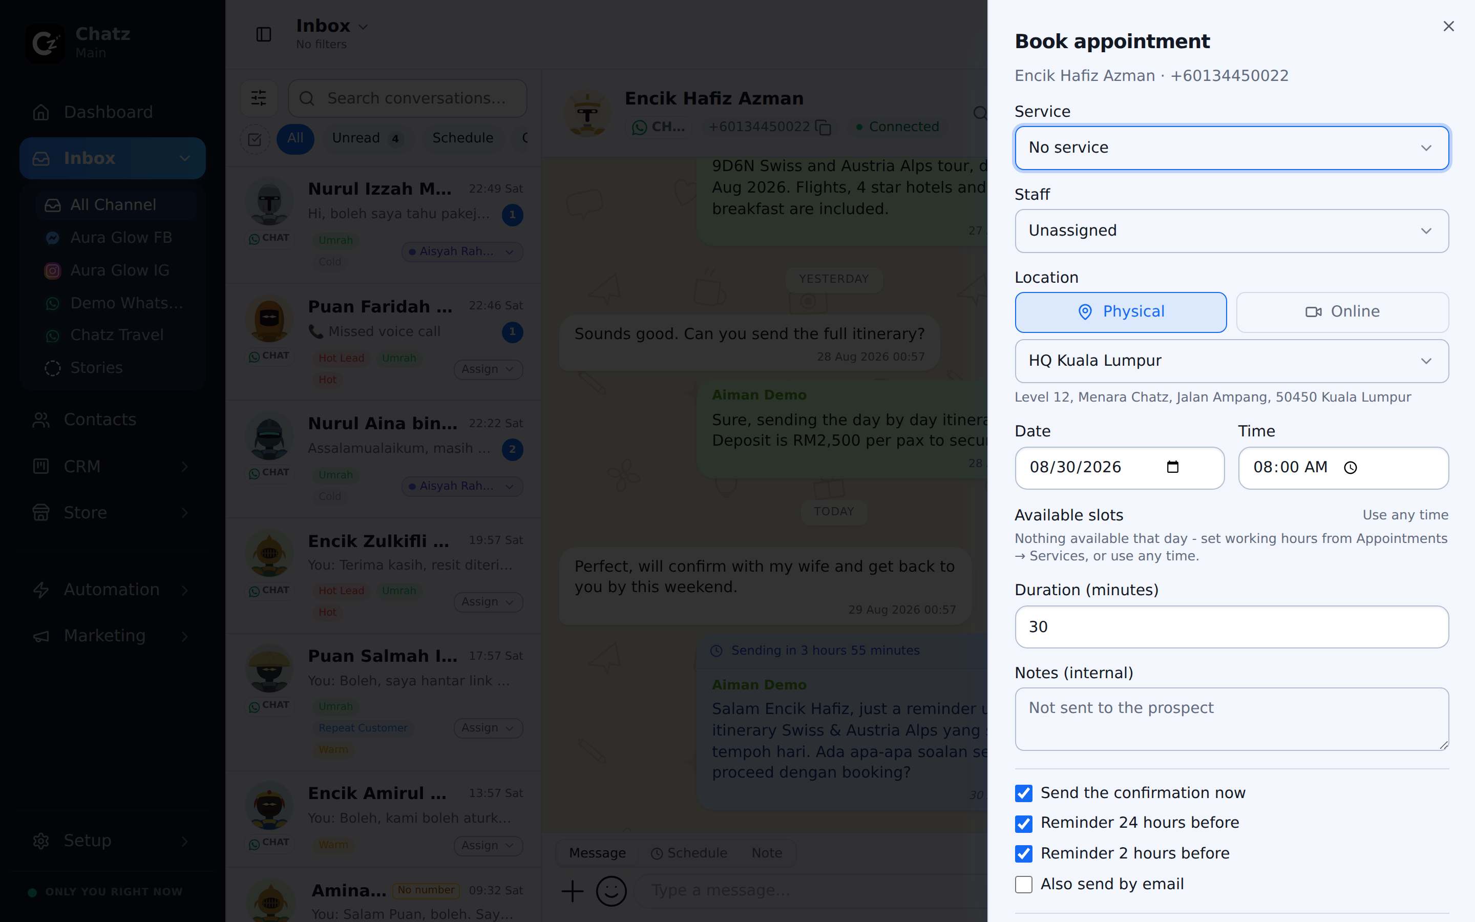Expand the CRM sidebar section

tap(112, 467)
